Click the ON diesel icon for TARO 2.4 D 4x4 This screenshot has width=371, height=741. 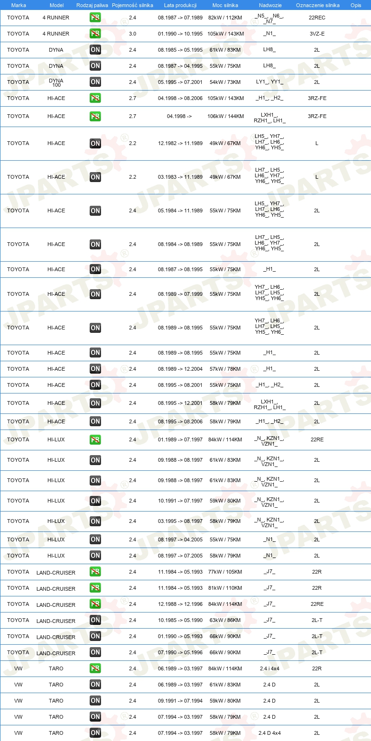95,733
